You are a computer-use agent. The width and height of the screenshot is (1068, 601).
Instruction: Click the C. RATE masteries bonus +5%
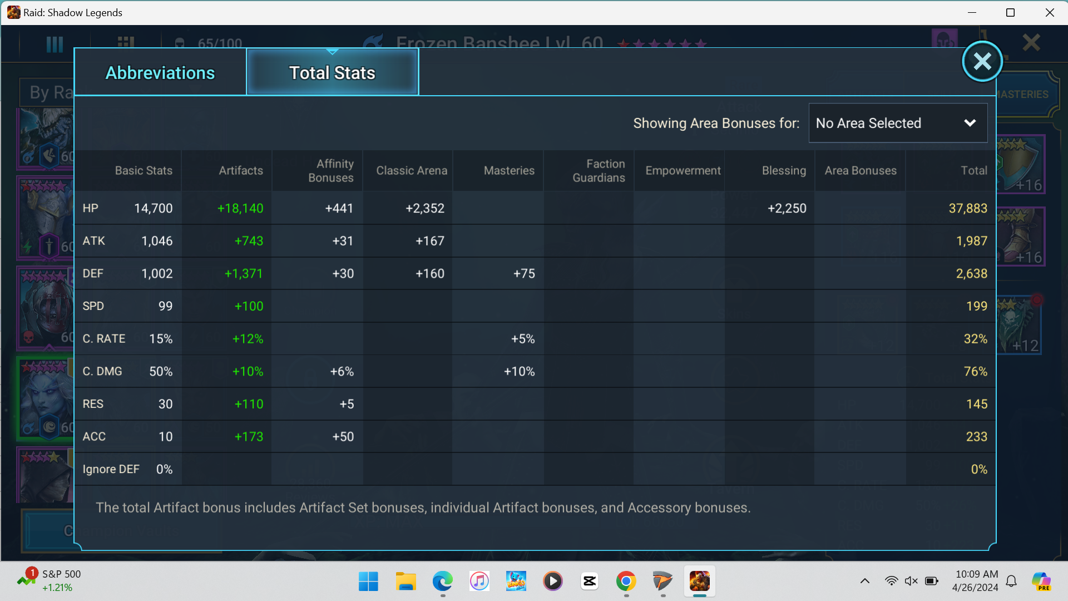(523, 338)
